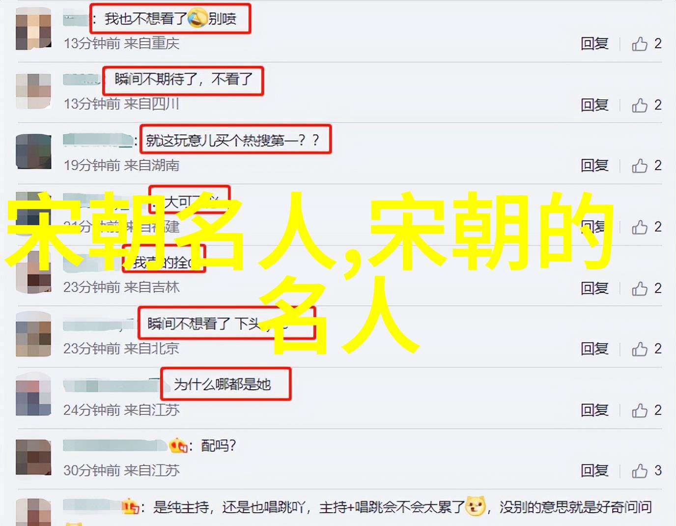The width and height of the screenshot is (676, 526).
Task: Like the comment from 四川
Action: (640, 105)
